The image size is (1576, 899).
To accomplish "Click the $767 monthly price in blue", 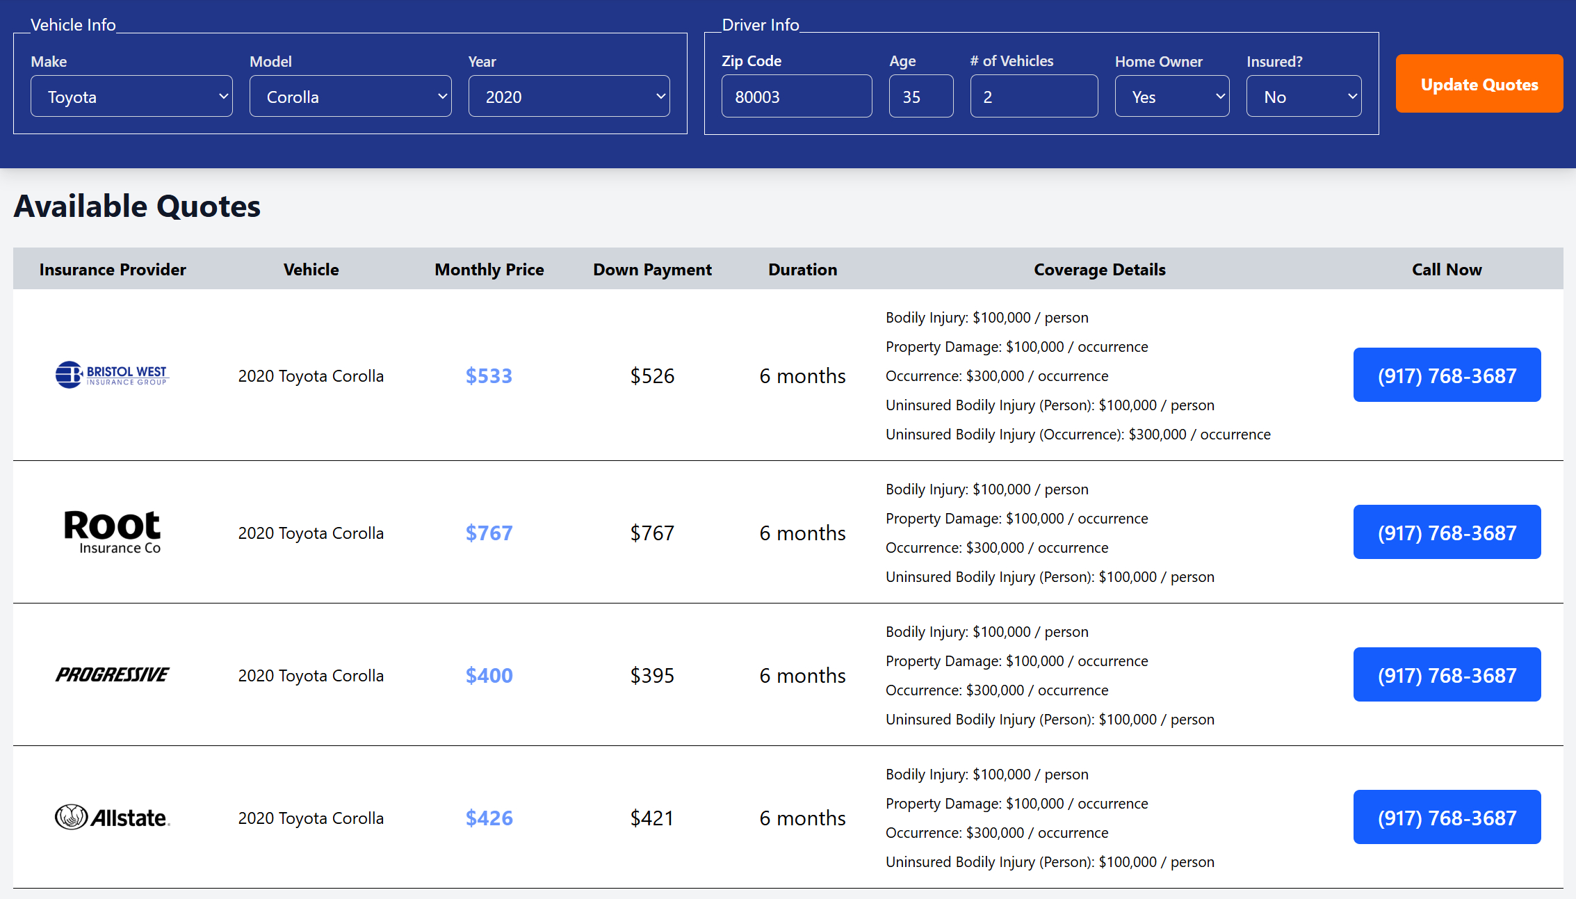I will click(489, 533).
